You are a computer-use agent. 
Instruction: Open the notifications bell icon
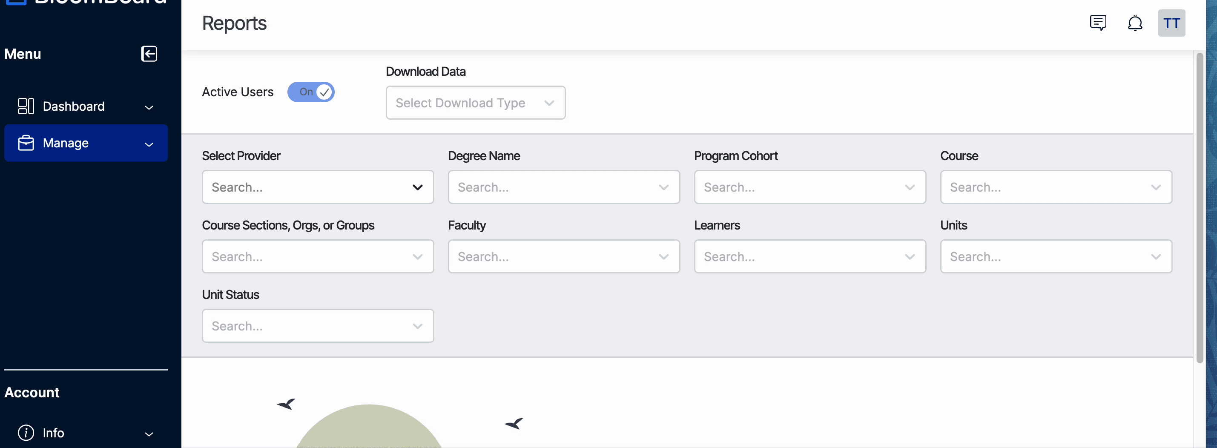click(x=1135, y=23)
